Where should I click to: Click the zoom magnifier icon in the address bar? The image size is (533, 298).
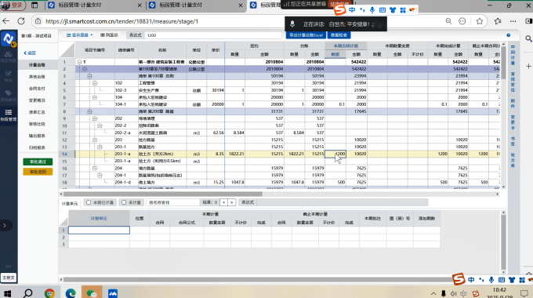[448, 21]
